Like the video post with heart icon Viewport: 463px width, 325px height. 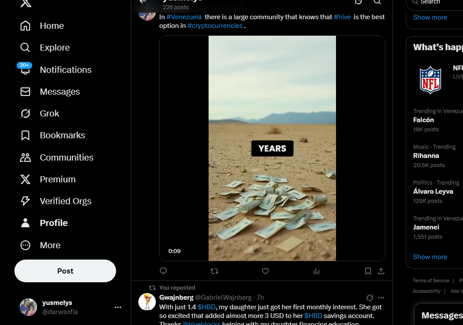[265, 271]
